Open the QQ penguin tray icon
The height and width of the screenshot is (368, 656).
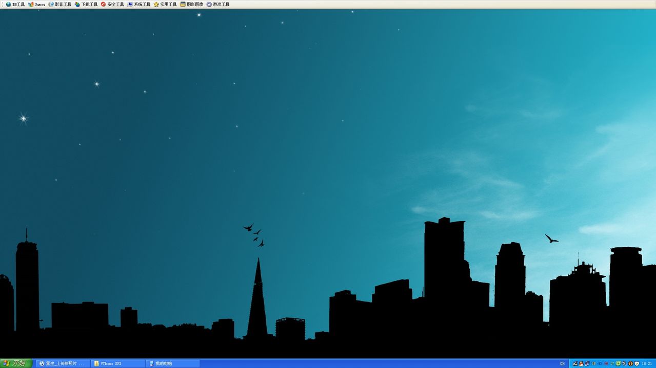581,363
